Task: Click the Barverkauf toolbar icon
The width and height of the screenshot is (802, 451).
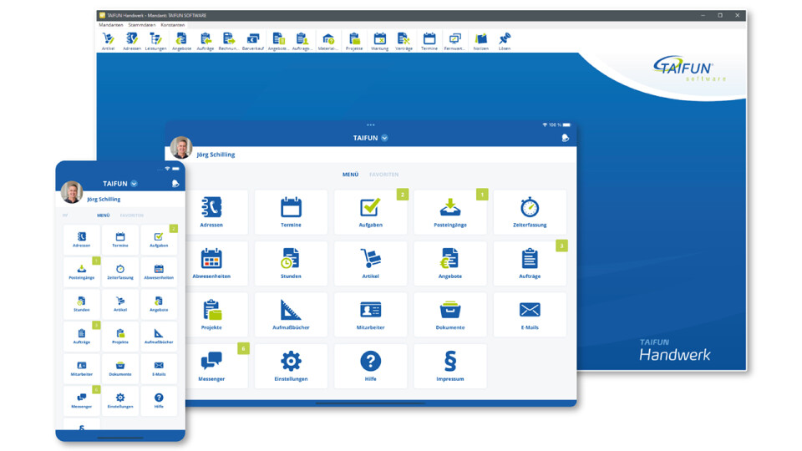Action: [253, 42]
